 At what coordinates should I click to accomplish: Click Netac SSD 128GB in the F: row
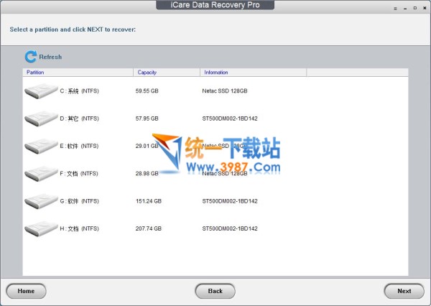[x=225, y=174]
